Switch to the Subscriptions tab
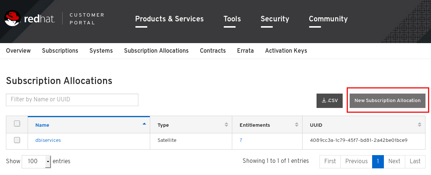 60,50
